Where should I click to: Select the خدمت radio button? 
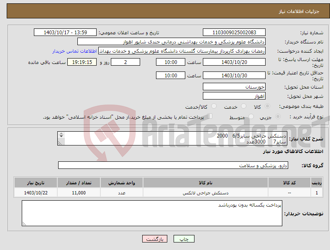pos(243,106)
